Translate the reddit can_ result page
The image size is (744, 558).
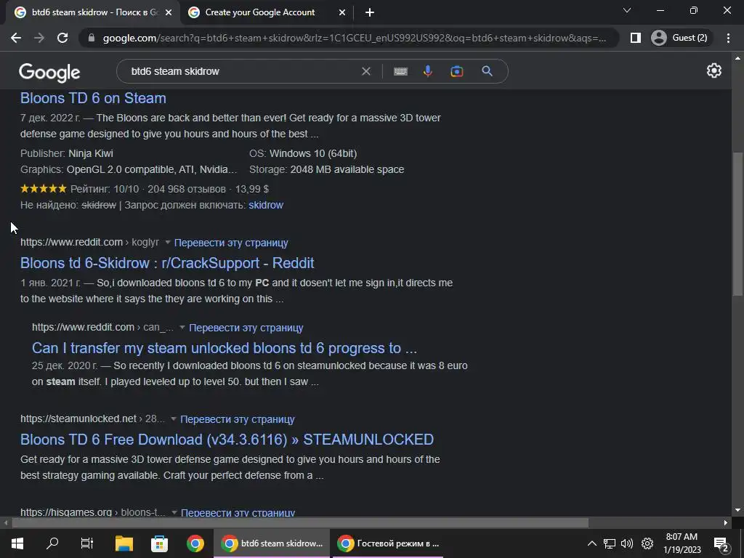tap(246, 328)
